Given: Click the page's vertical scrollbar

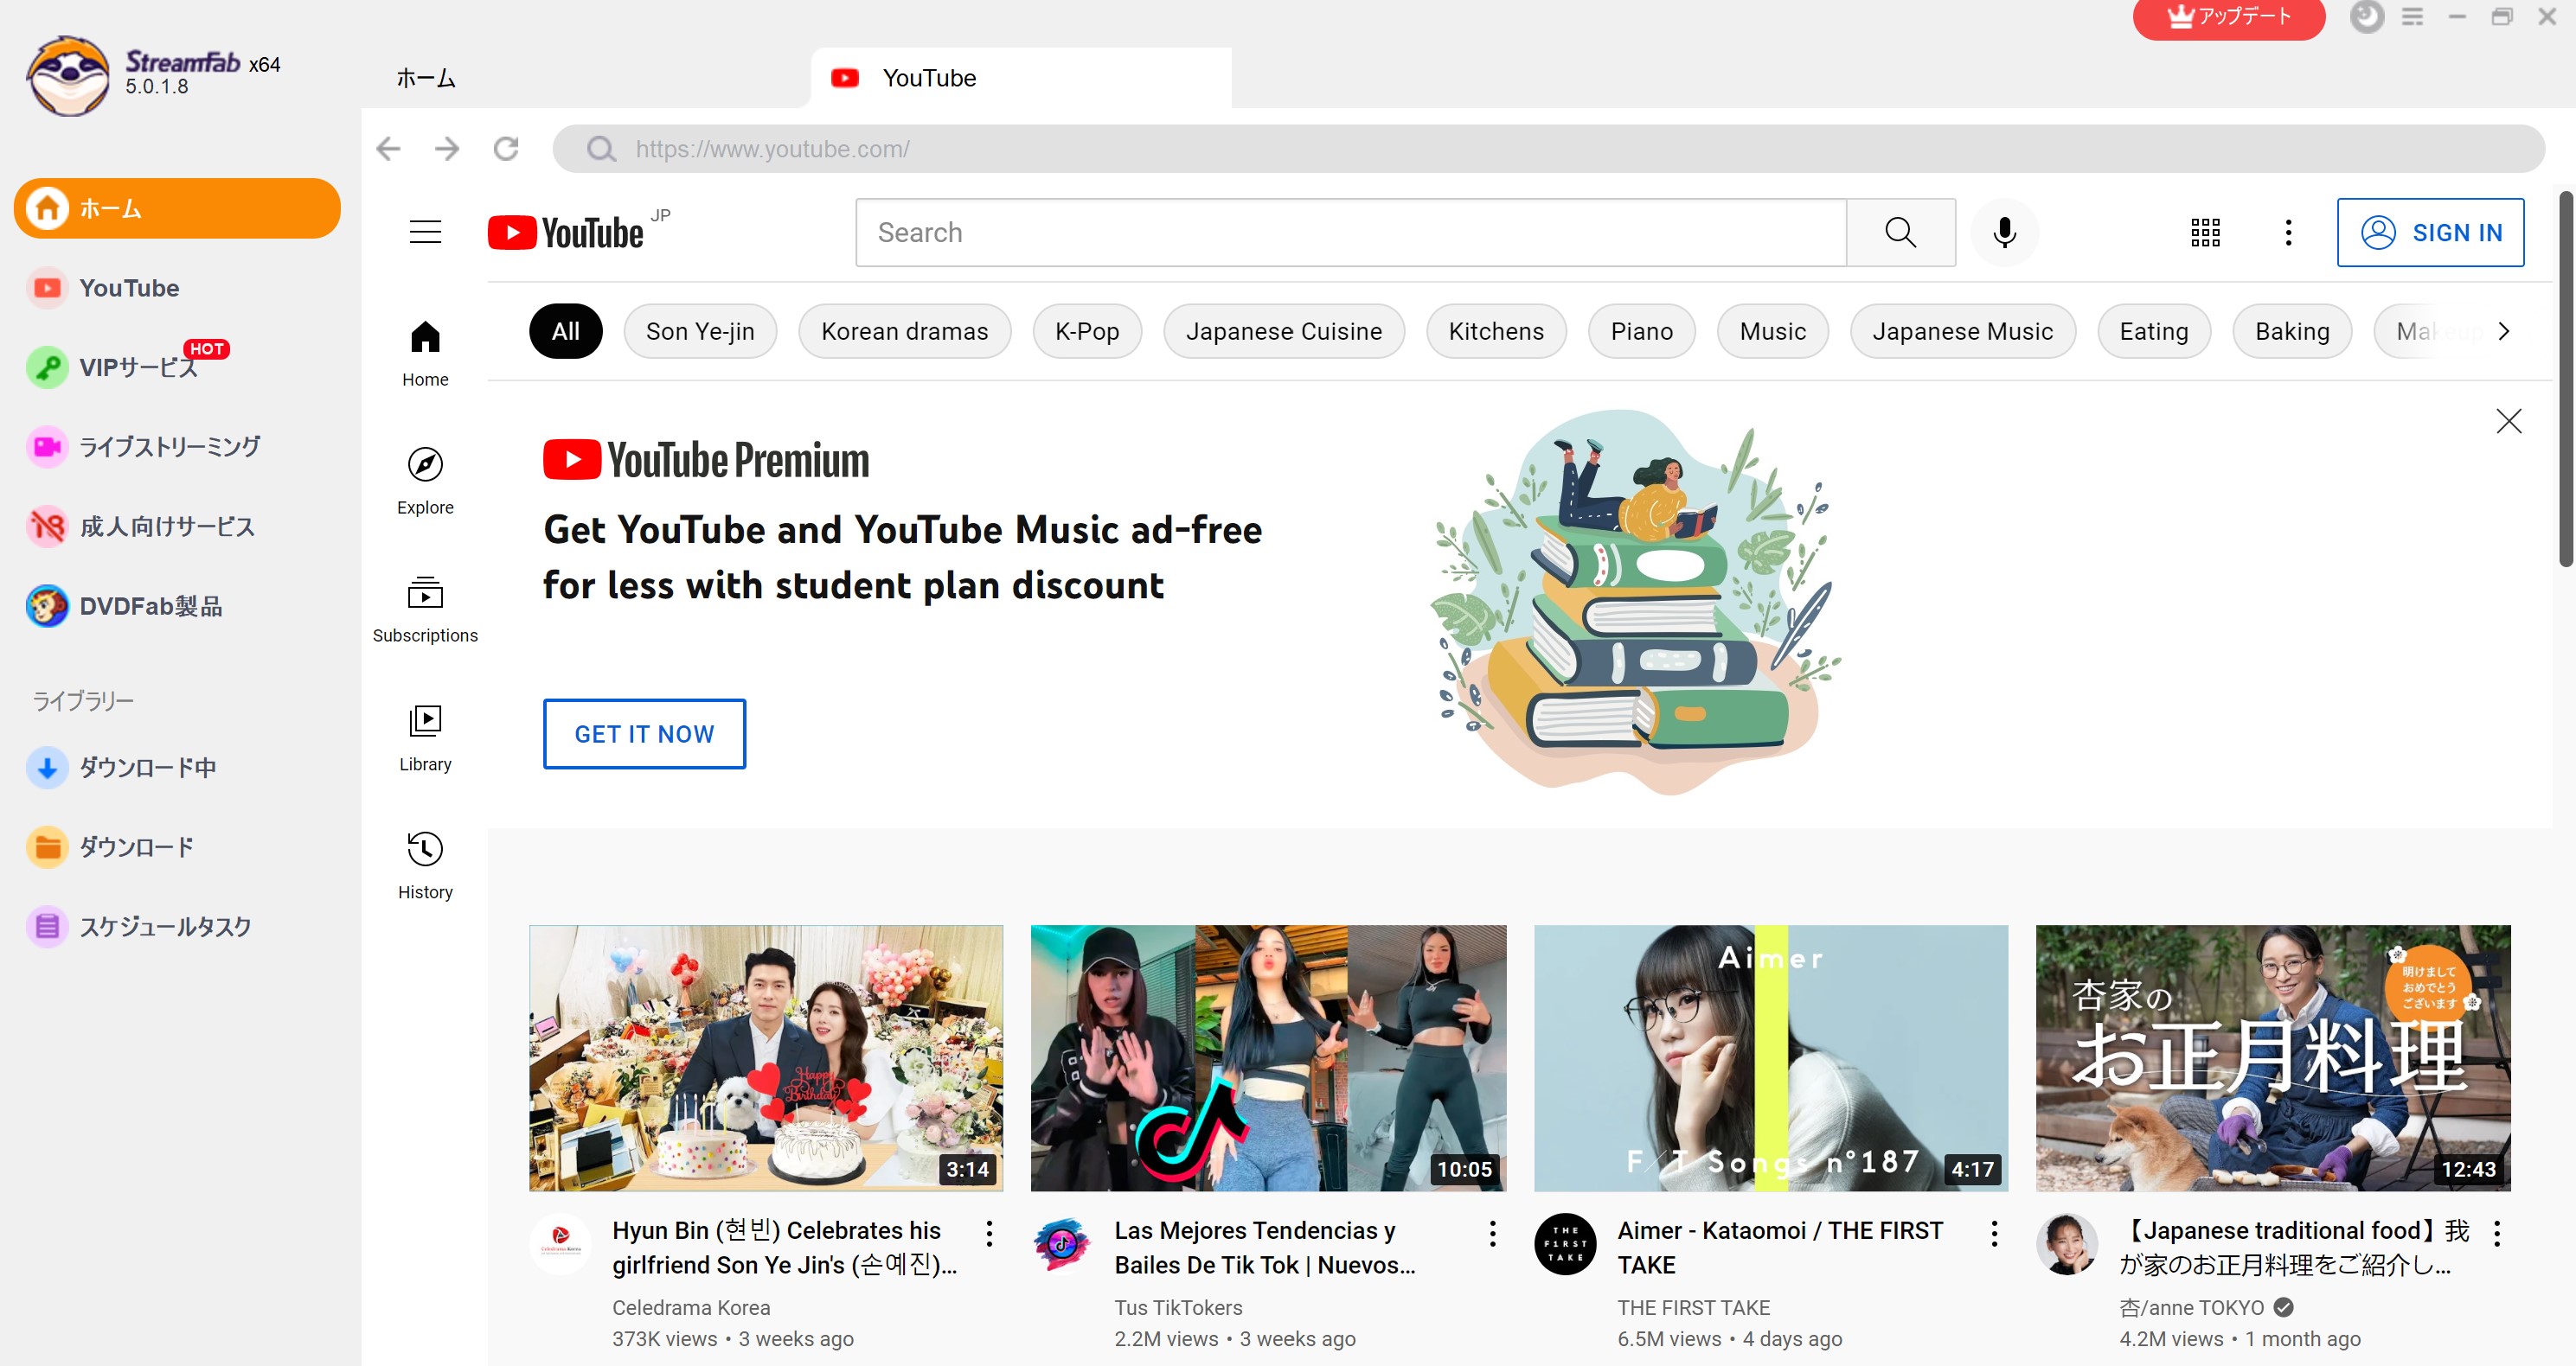Looking at the screenshot, I should point(2565,380).
